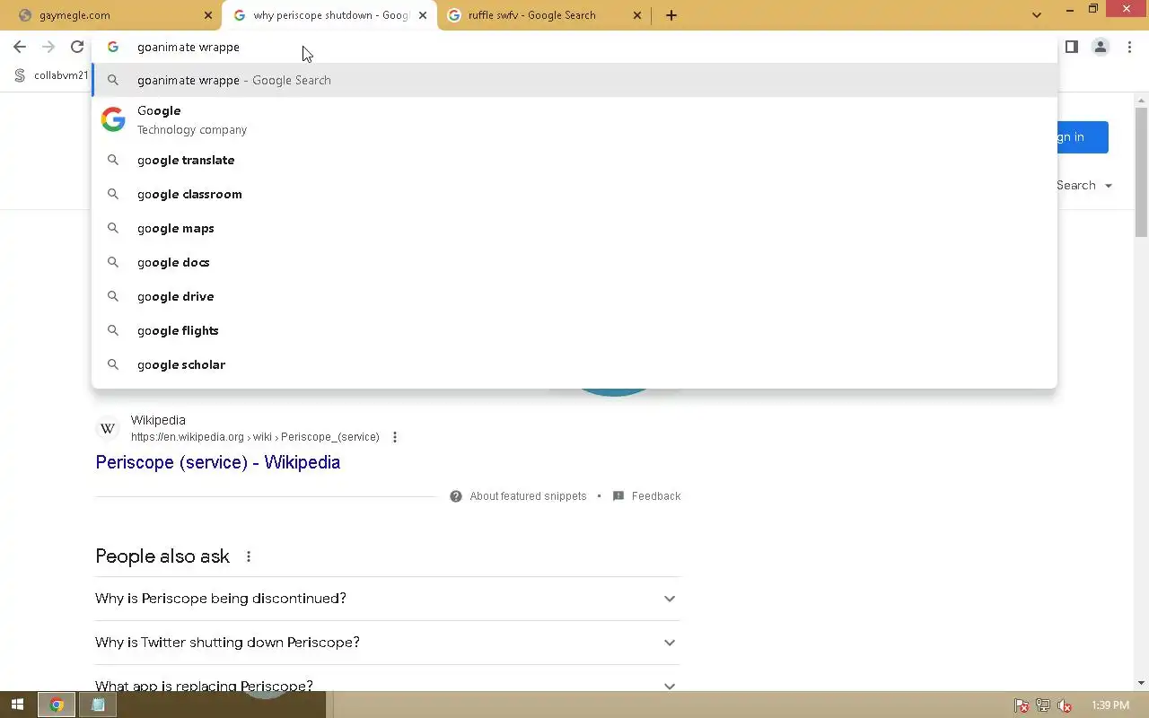
Task: Expand Why is Twitter shutting down Periscope?
Action: click(388, 643)
